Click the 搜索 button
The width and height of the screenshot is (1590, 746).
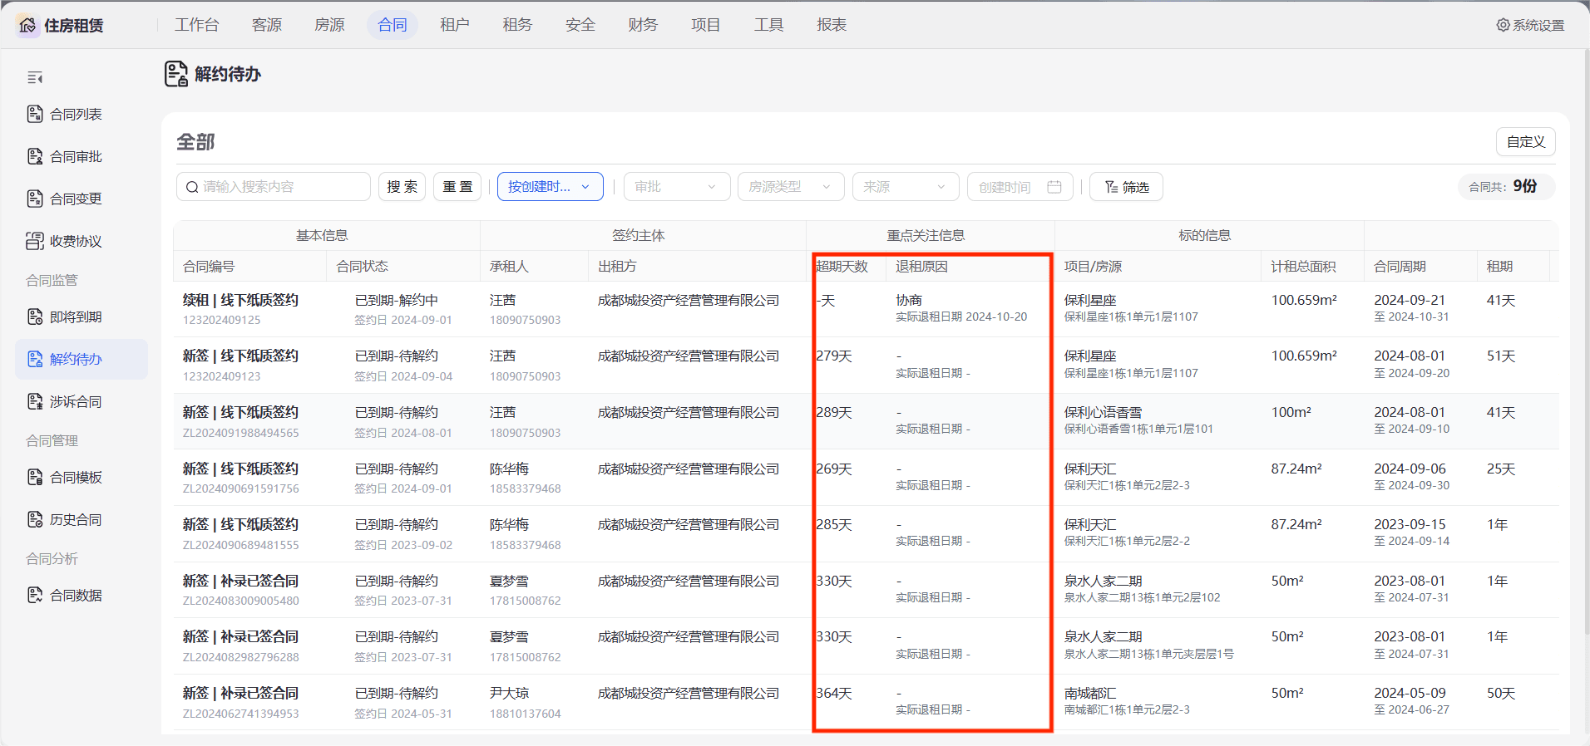[x=402, y=187]
